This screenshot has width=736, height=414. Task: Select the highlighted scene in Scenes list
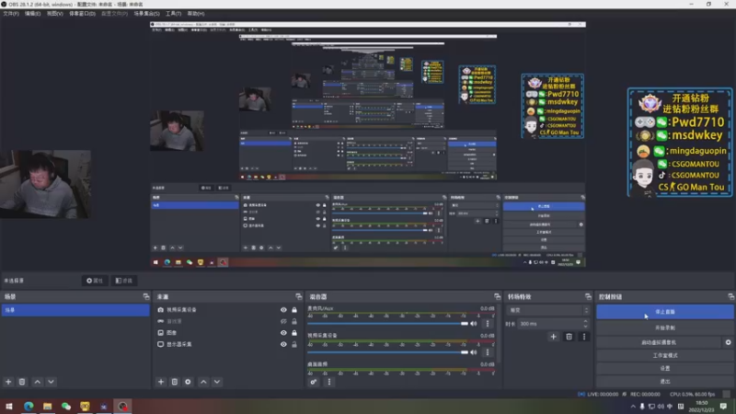[75, 310]
